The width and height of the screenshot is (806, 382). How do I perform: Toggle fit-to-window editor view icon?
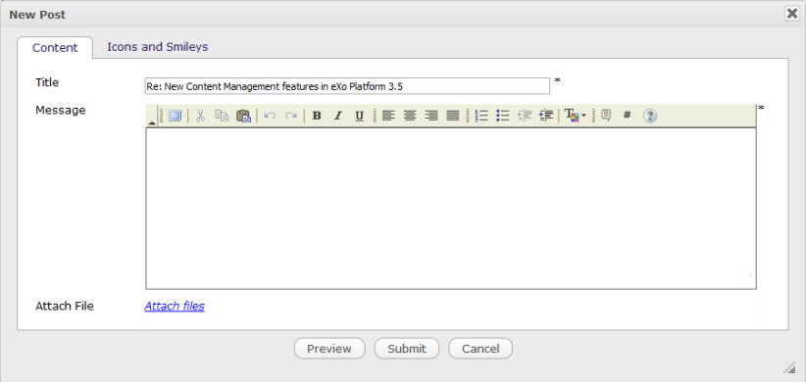point(175,116)
